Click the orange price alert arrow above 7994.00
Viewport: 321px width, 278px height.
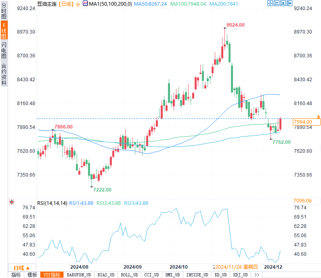point(319,116)
